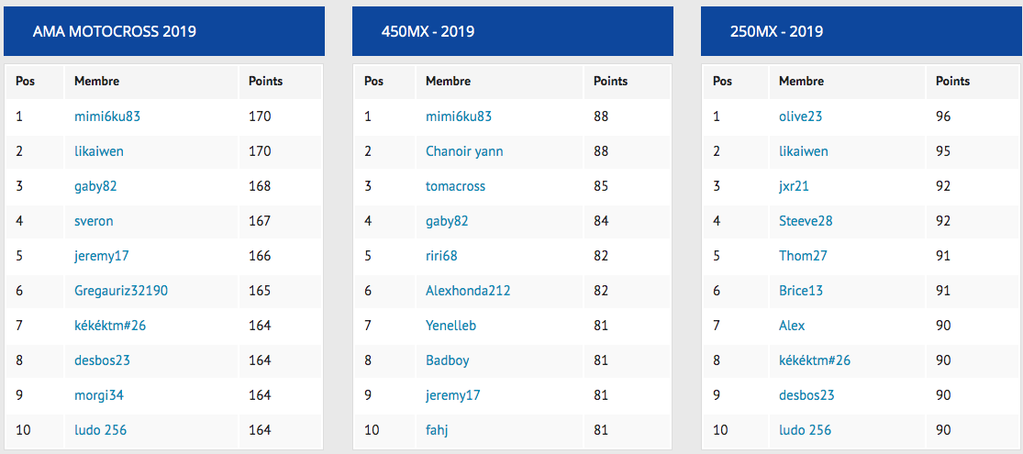
Task: Click jxr21 member link
Action: tap(794, 186)
